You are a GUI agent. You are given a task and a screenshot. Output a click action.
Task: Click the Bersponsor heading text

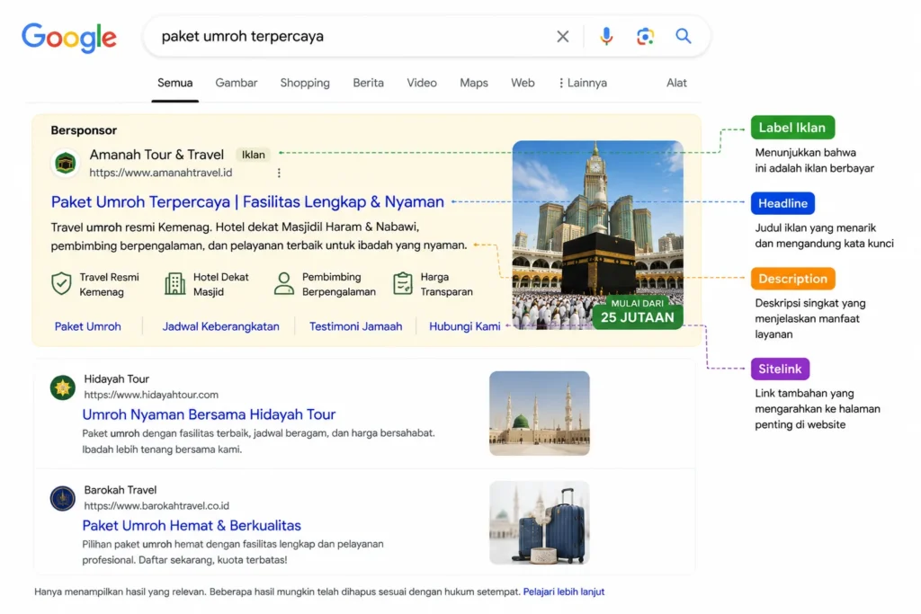[x=84, y=130]
